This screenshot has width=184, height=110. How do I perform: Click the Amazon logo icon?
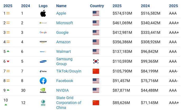tap(43, 42)
